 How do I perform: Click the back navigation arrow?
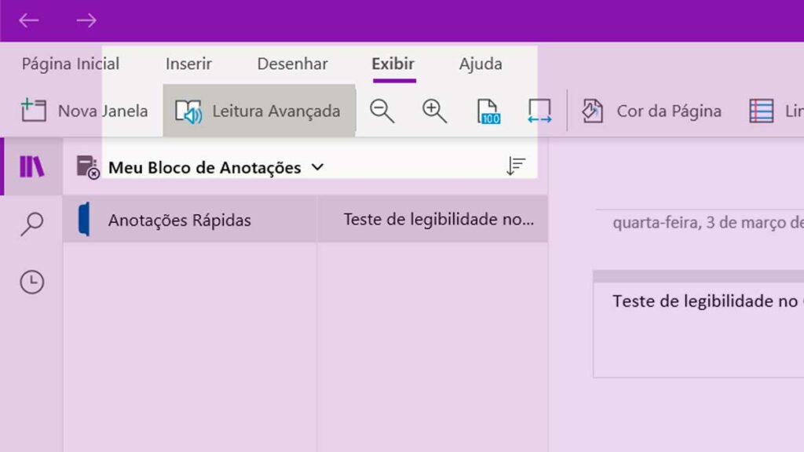[29, 20]
